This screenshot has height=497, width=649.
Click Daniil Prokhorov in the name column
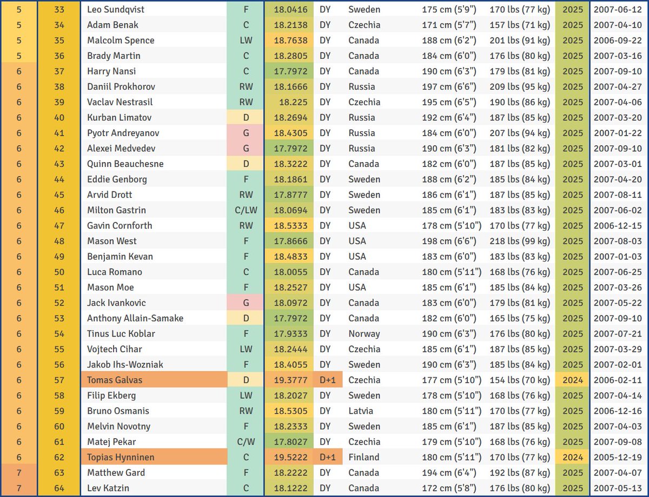154,86
